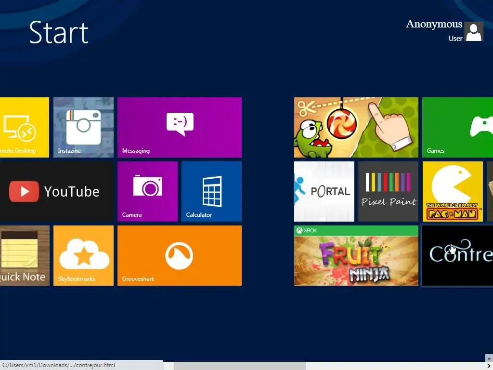Open the Pixel Paint tile

[389, 192]
